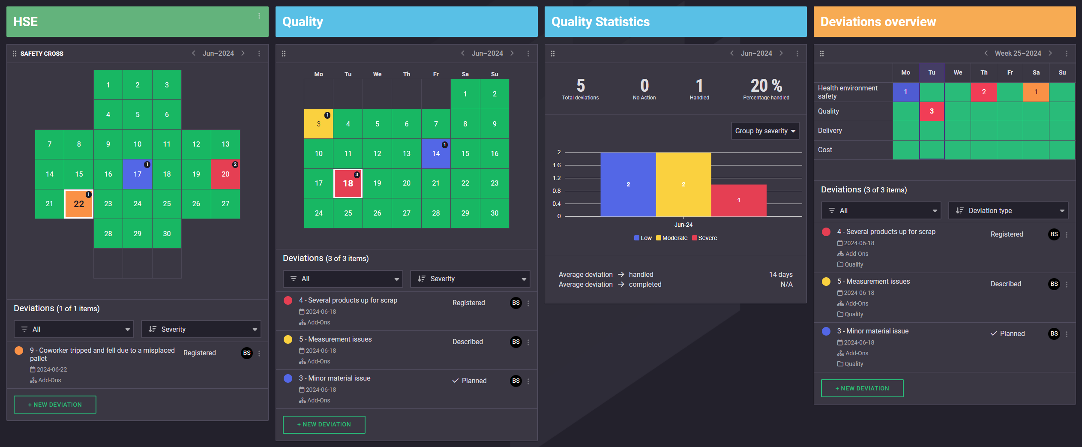Expand the Group by severity dropdown
The width and height of the screenshot is (1082, 447).
tap(765, 131)
